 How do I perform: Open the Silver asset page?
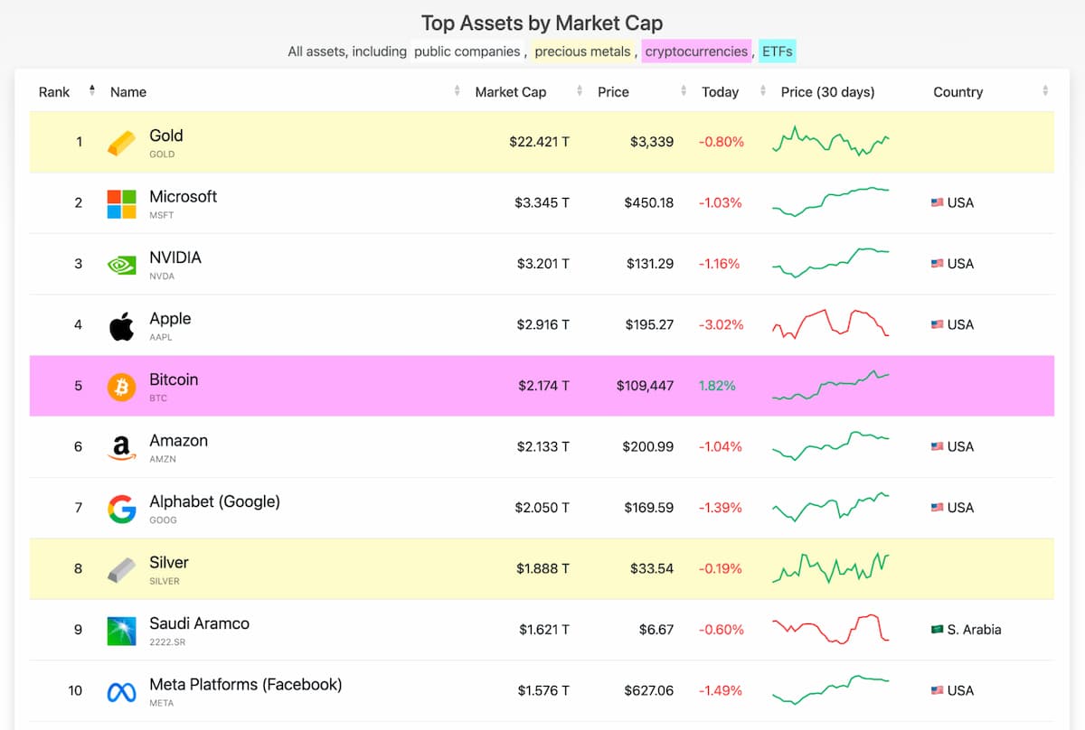pos(169,562)
